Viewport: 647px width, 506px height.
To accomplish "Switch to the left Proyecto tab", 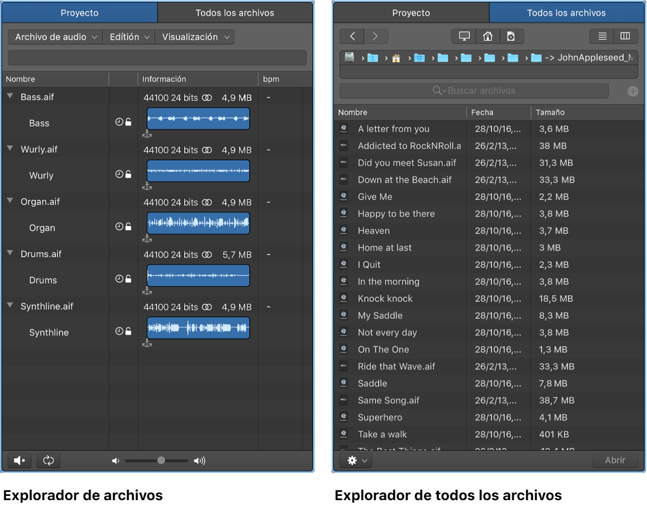I will click(x=80, y=13).
